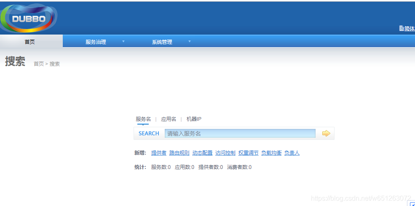The height and width of the screenshot is (206, 415).
Task: Switch language via the 简体 link
Action: click(410, 28)
